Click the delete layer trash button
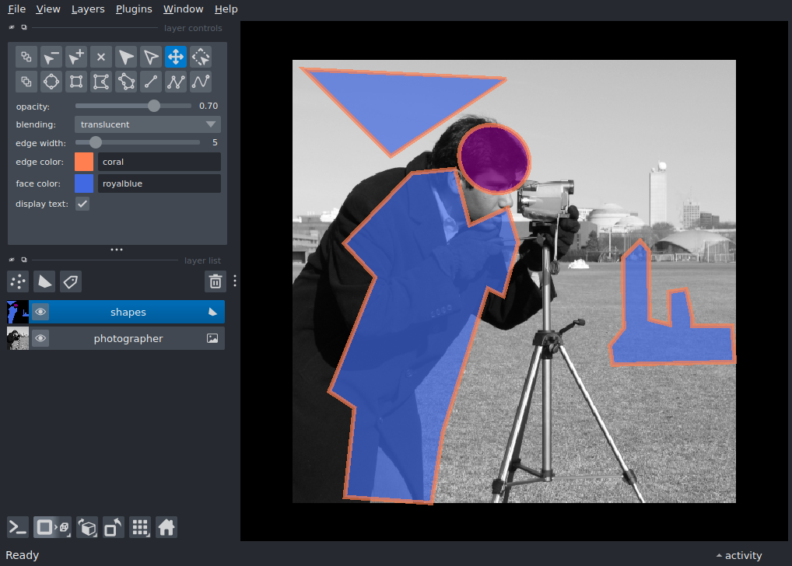792x566 pixels. tap(216, 281)
